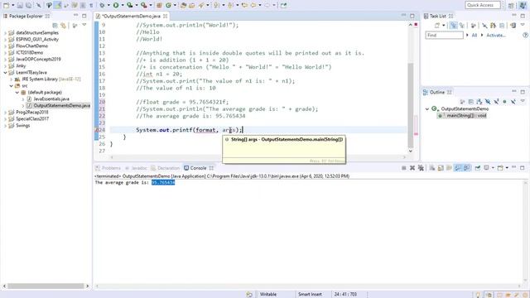Screen dimensions: 530x298
Task: Toggle Show Console When Standard Out Changes
Action: 458,168
